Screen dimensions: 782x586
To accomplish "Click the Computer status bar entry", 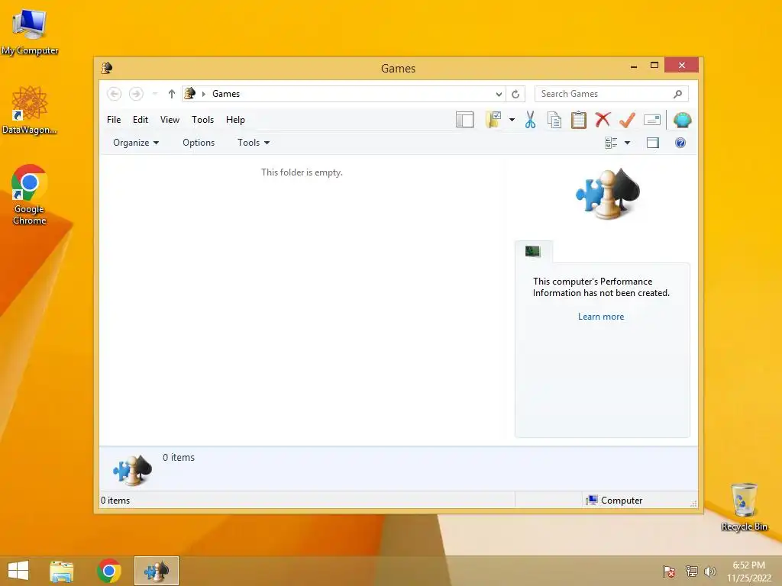I will point(615,501).
